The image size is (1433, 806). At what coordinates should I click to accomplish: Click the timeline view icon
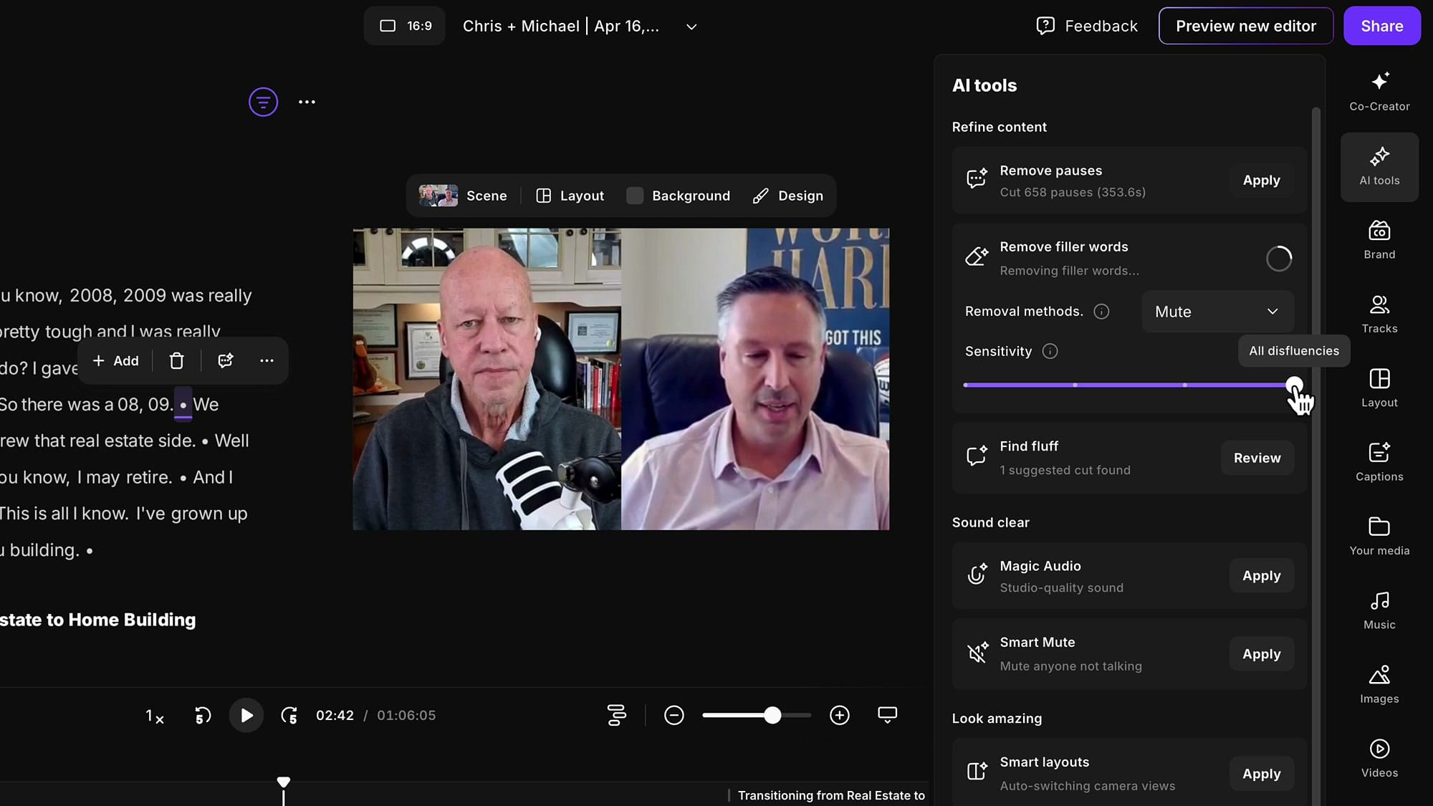pos(616,715)
